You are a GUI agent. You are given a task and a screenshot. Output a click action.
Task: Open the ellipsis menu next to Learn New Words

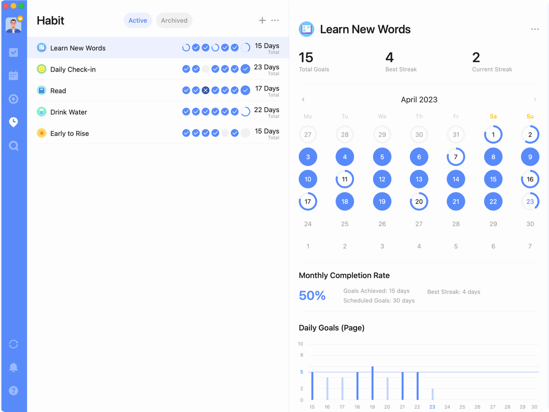point(535,29)
